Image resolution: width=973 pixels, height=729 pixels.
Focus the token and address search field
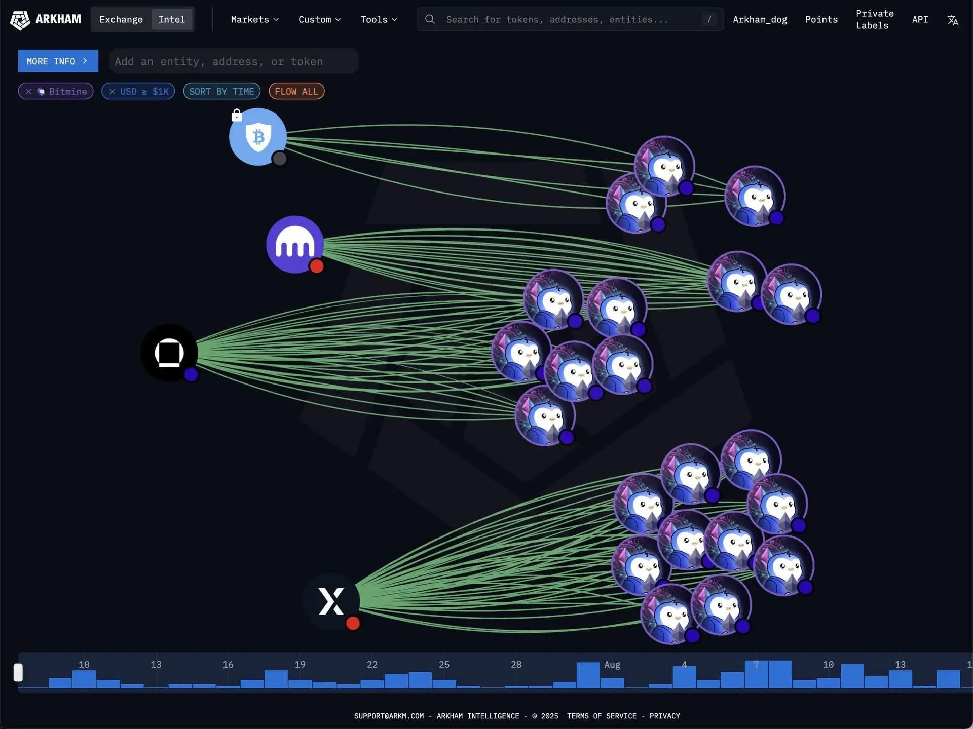(x=570, y=19)
